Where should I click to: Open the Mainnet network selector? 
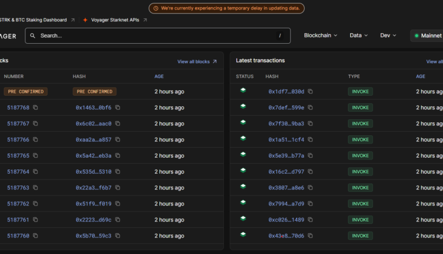point(426,35)
